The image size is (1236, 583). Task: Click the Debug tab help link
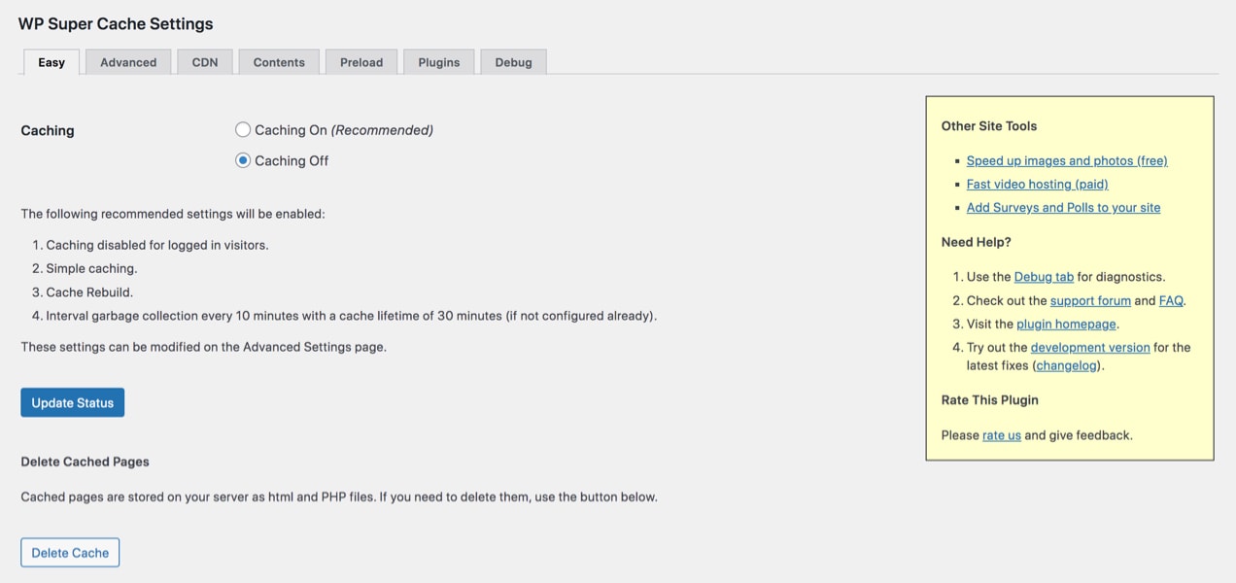pyautogui.click(x=1044, y=277)
